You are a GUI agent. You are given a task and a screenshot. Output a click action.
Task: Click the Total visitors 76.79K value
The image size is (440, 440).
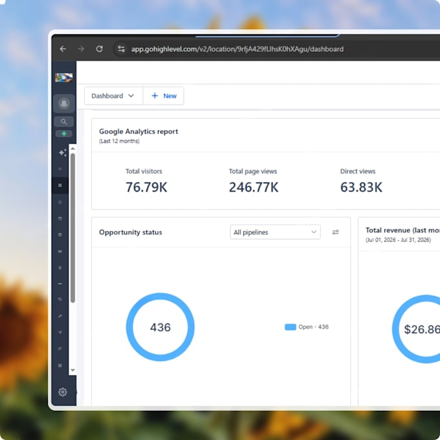(146, 187)
